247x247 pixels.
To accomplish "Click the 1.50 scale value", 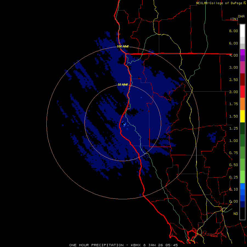I will 234,116.
